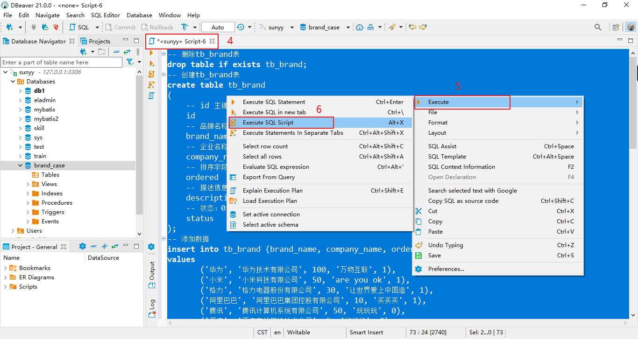Open the SQL editor toolbar button
Image resolution: width=638 pixels, height=339 pixels.
coord(79,28)
